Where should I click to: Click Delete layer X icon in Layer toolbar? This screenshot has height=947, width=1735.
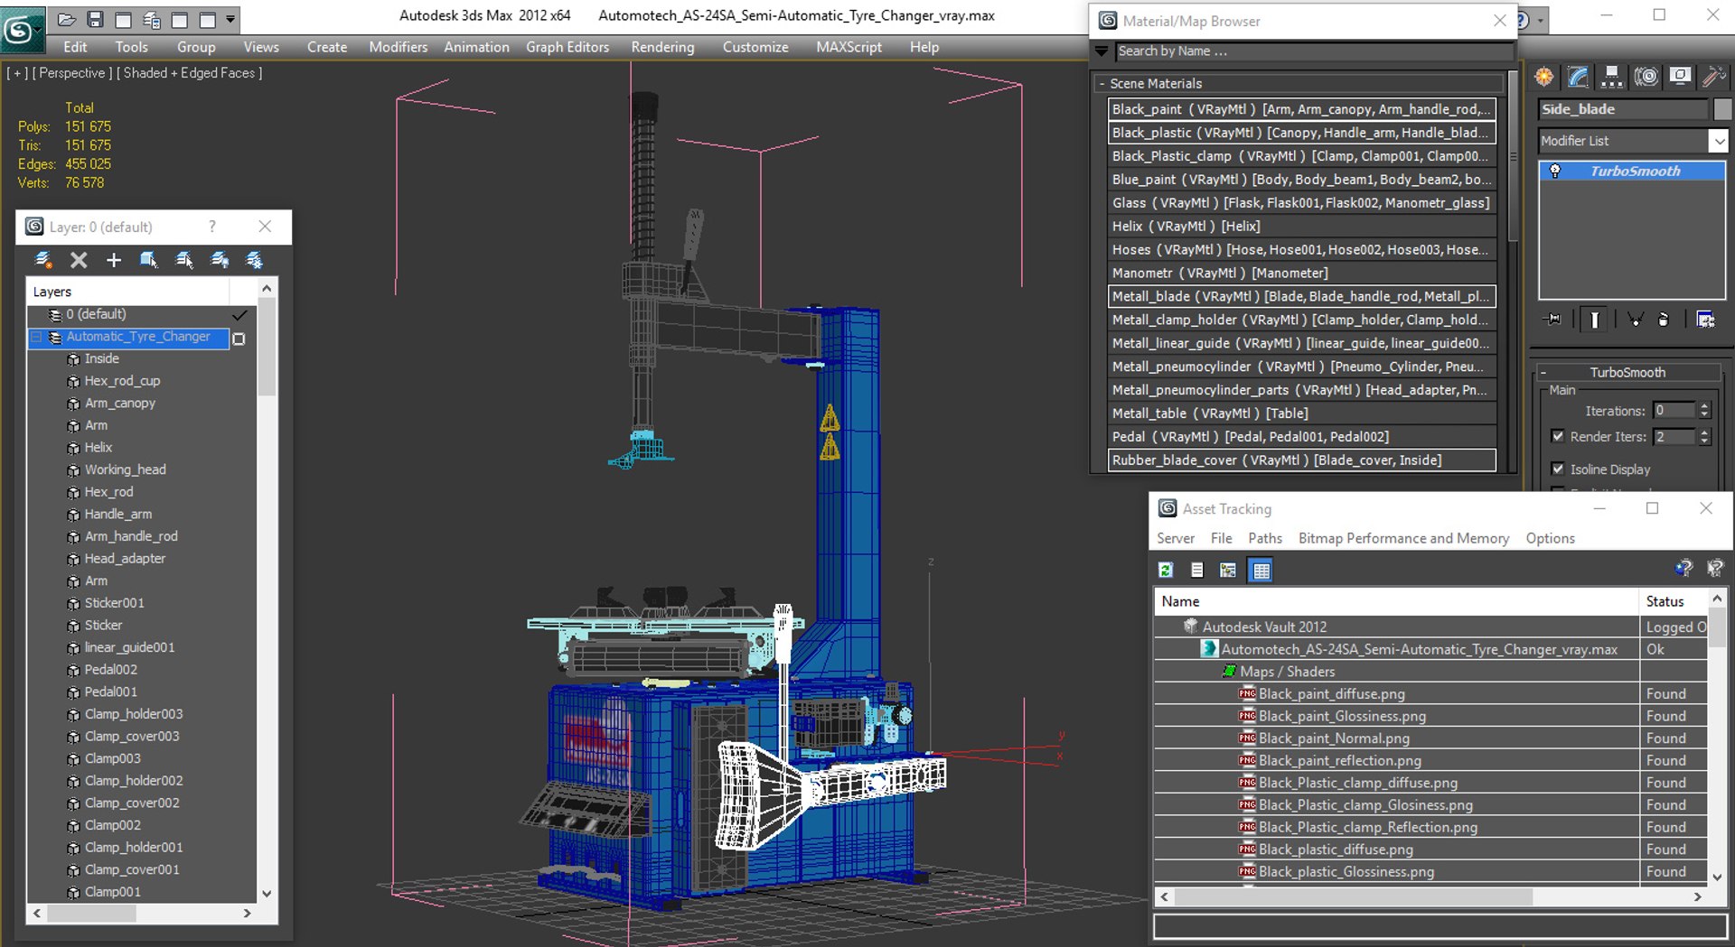pyautogui.click(x=79, y=261)
